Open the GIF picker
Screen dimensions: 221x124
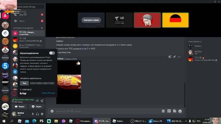pyautogui.click(x=169, y=111)
